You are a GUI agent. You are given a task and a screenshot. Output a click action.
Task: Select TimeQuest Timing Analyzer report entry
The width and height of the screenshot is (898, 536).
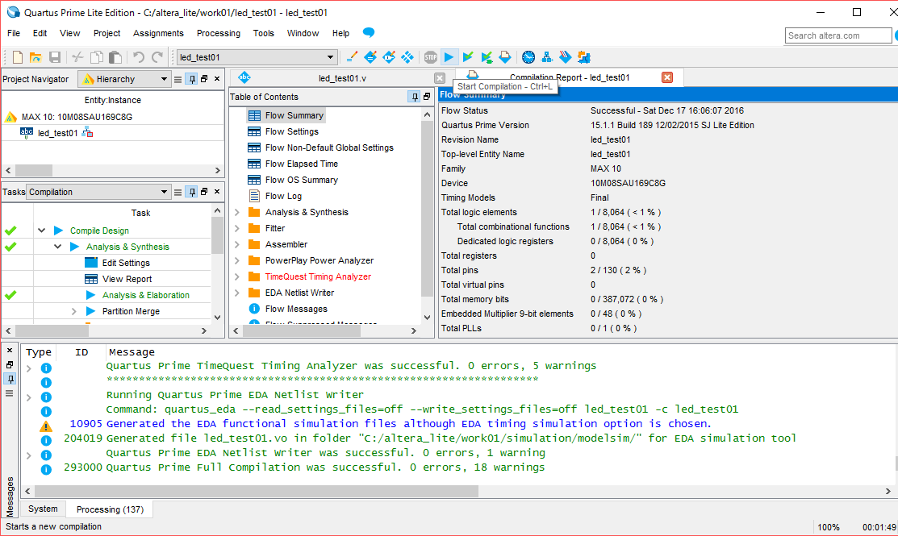click(x=318, y=276)
